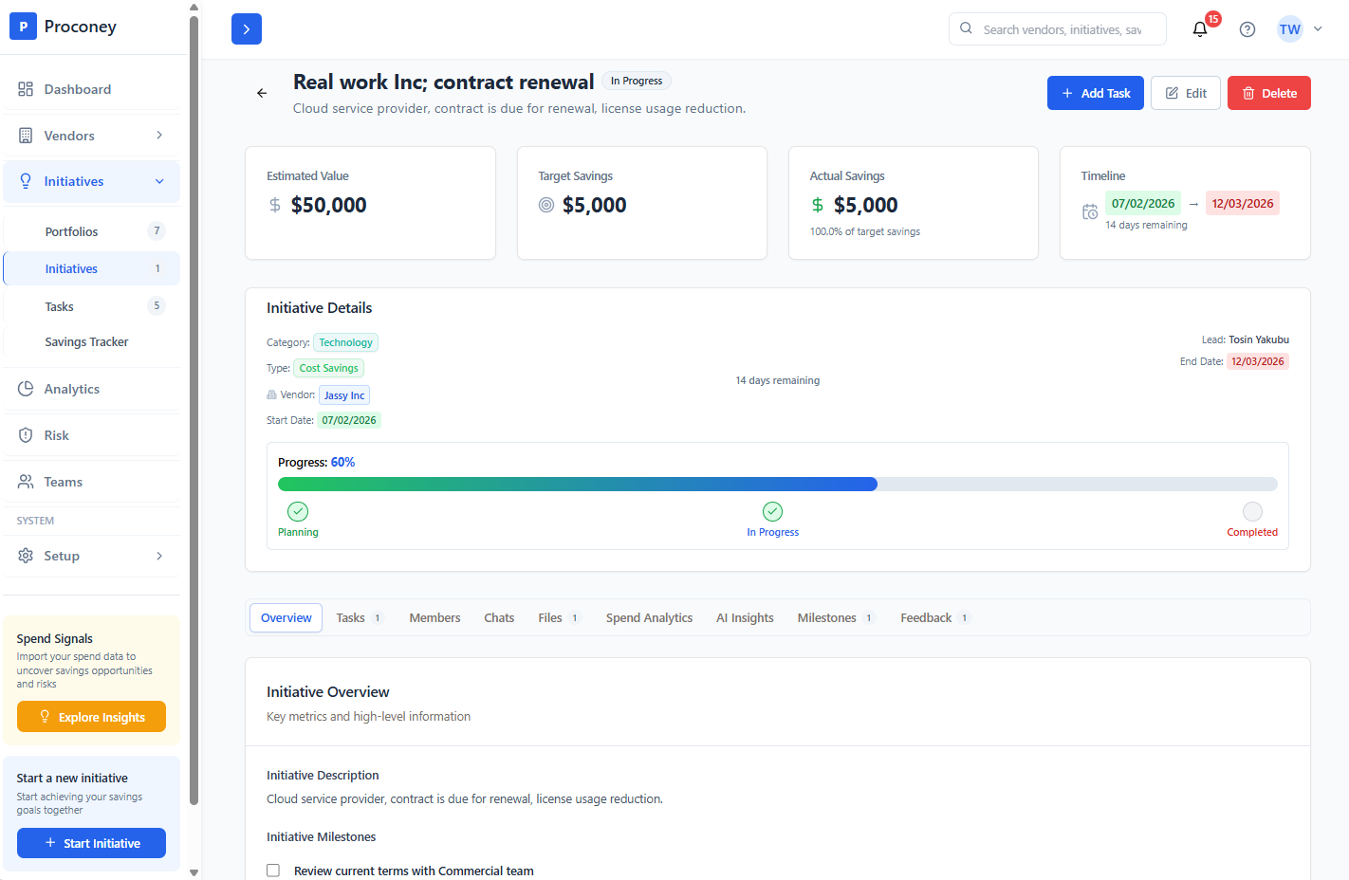
Task: Switch to the Spend Analytics tab
Action: point(649,618)
